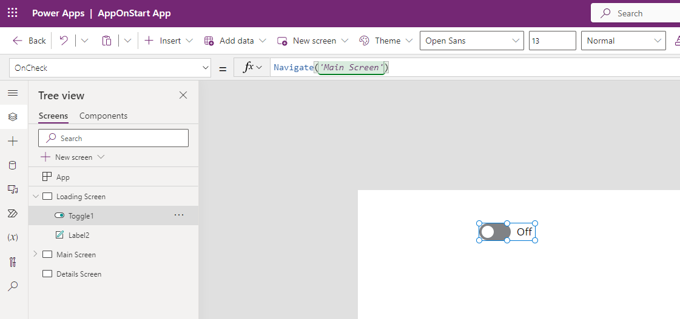Click the Paste clipboard icon
The width and height of the screenshot is (680, 319).
(x=107, y=41)
